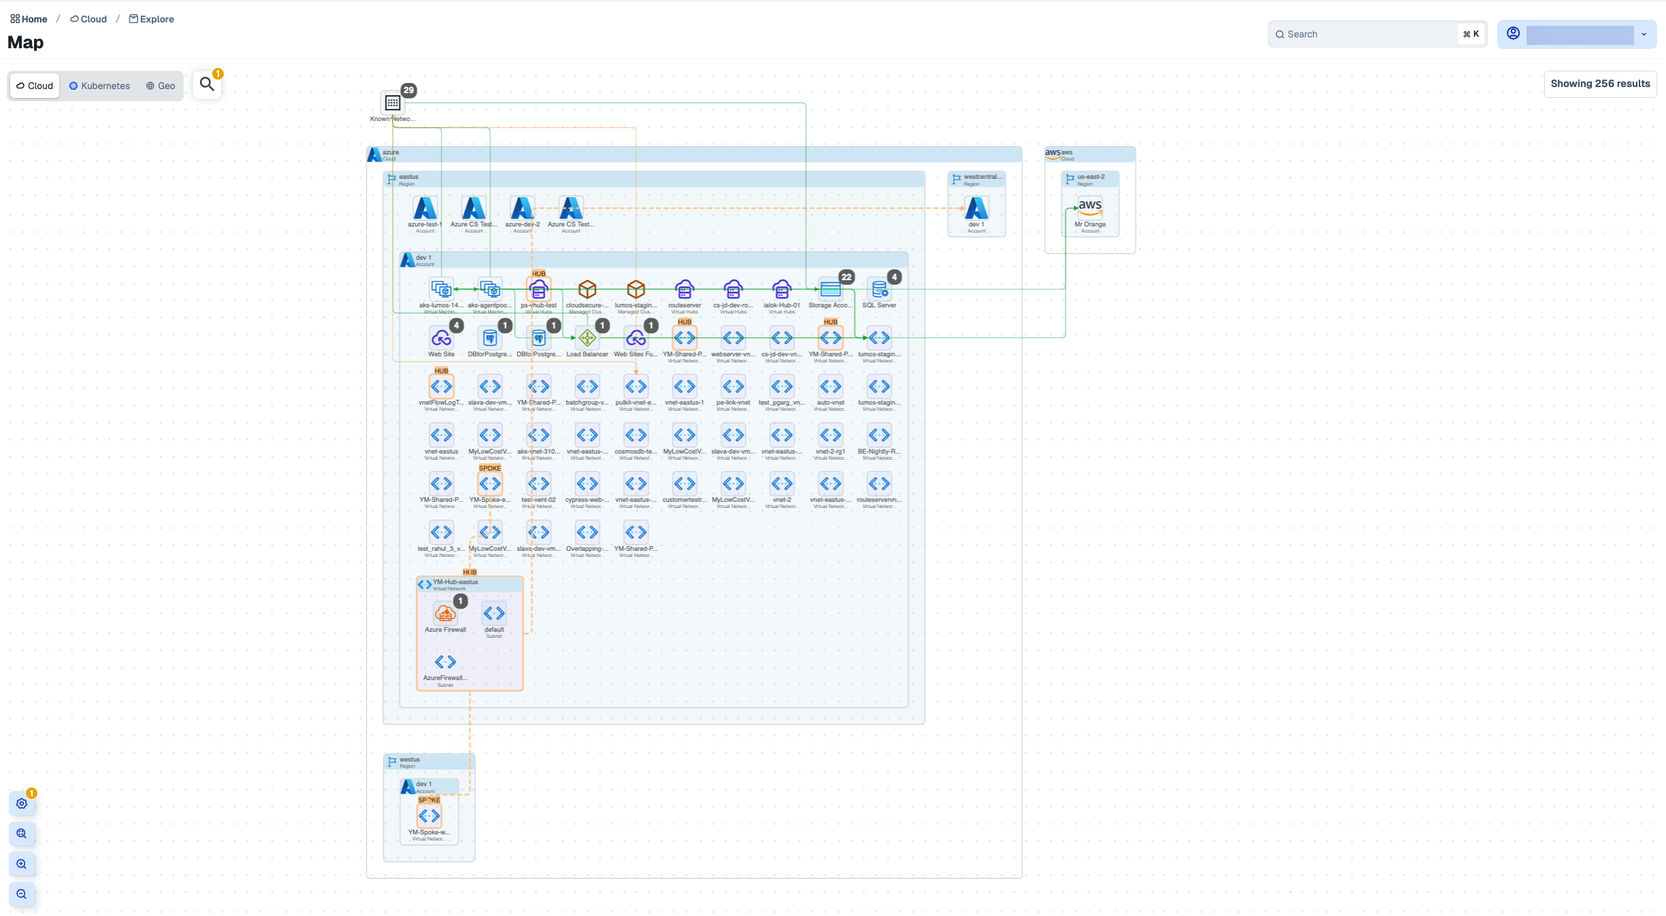Image resolution: width=1666 pixels, height=916 pixels.
Task: Click the westus Region group header
Action: 429,762
